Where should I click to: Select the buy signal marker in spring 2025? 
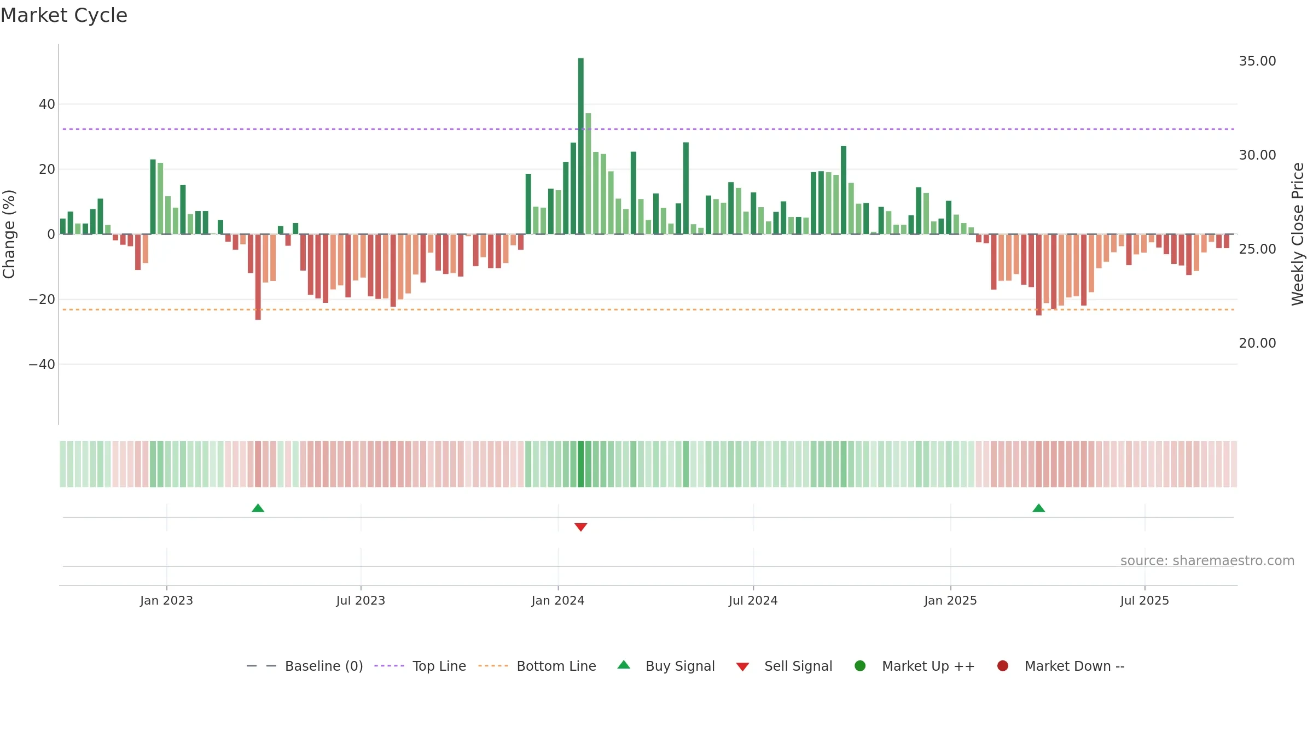tap(1039, 508)
